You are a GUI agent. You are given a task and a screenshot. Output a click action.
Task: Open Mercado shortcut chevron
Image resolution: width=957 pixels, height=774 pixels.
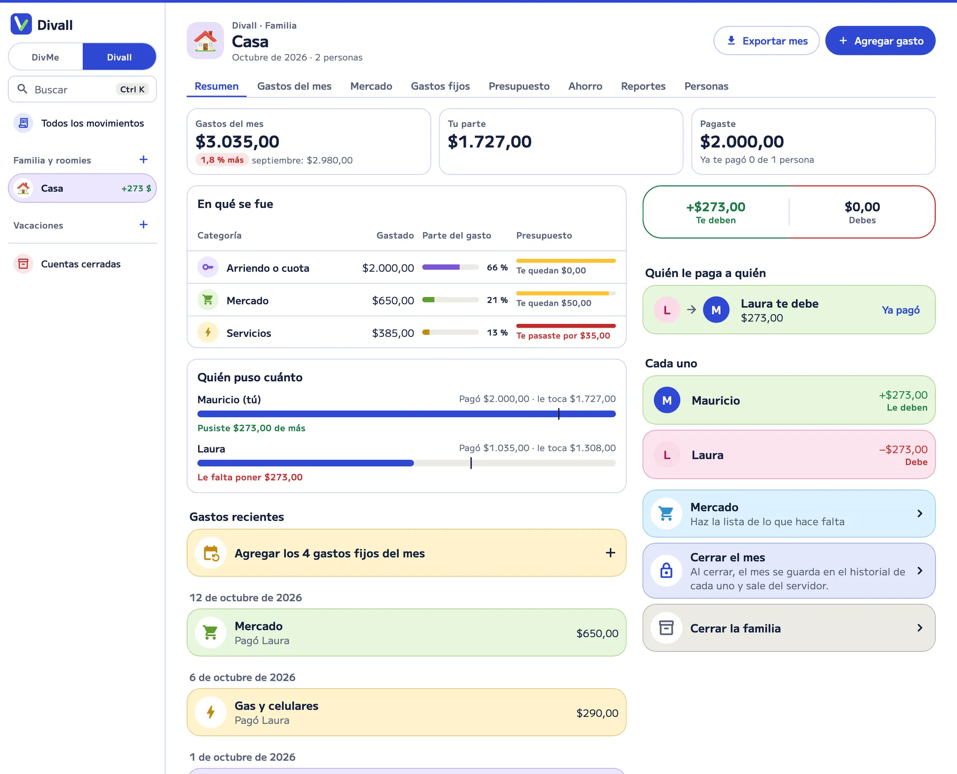point(920,513)
